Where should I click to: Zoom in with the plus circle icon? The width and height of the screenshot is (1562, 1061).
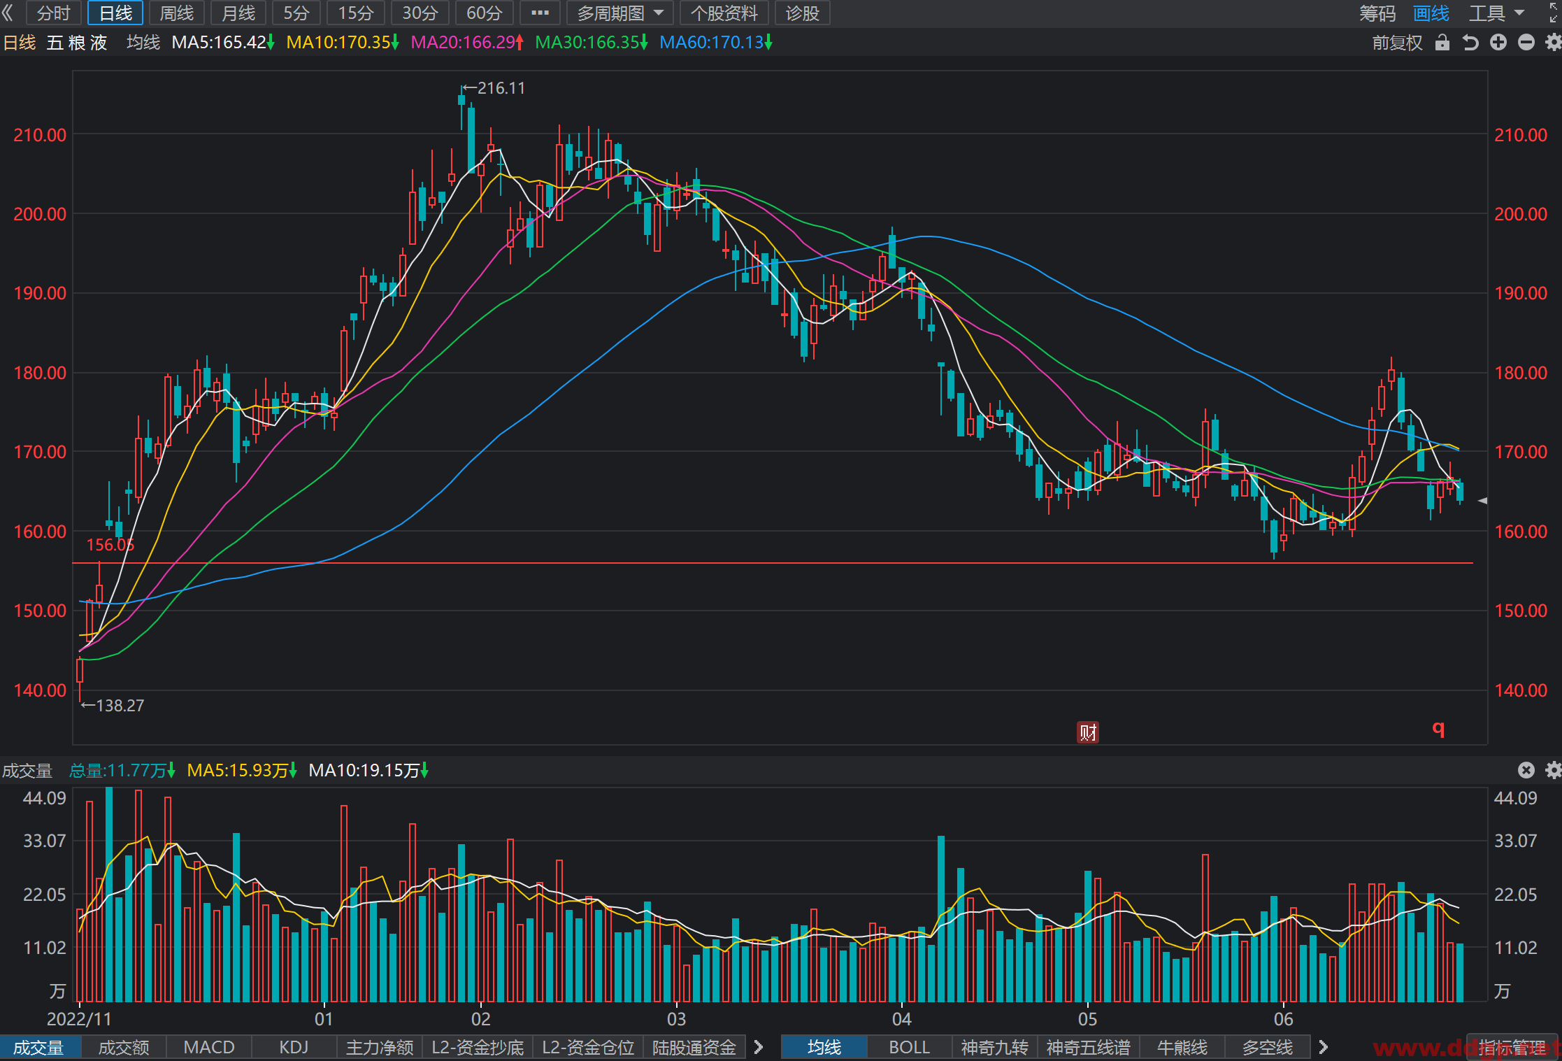coord(1498,43)
